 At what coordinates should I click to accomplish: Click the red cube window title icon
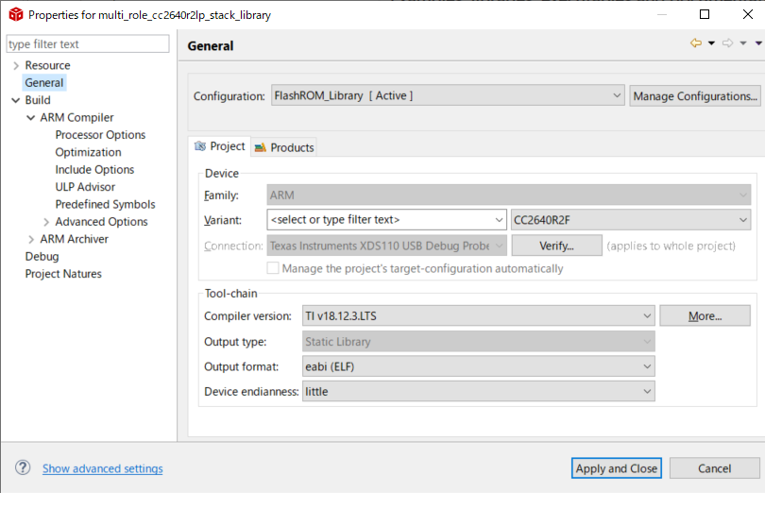pyautogui.click(x=15, y=15)
